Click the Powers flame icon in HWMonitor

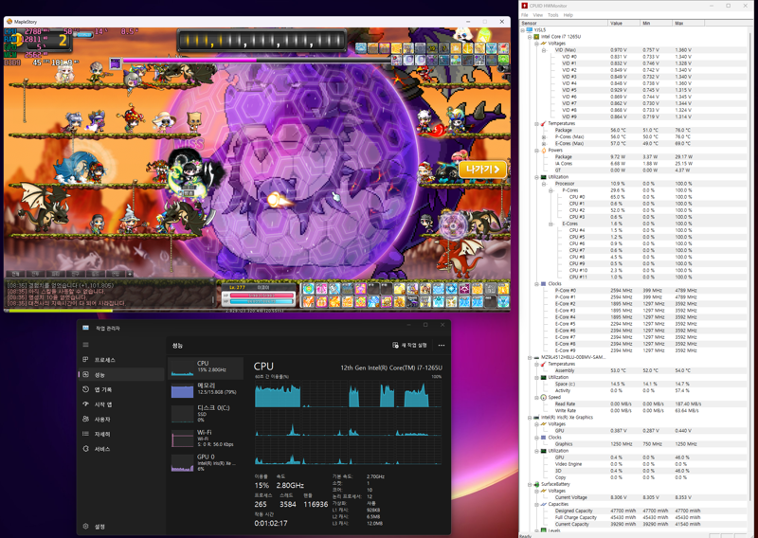click(x=543, y=151)
